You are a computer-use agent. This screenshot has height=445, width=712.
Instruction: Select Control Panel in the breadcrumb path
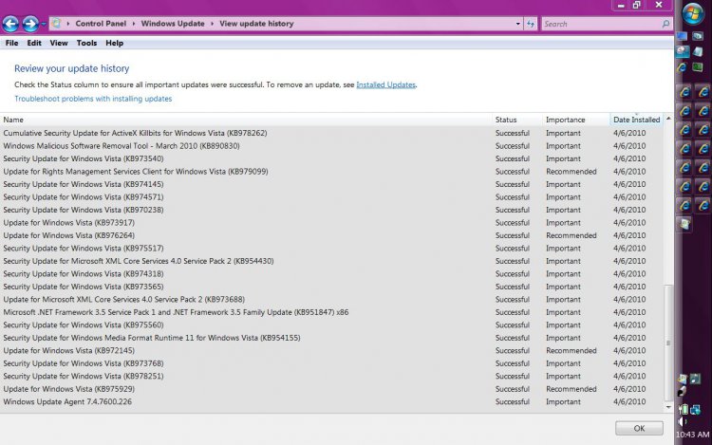(x=101, y=24)
